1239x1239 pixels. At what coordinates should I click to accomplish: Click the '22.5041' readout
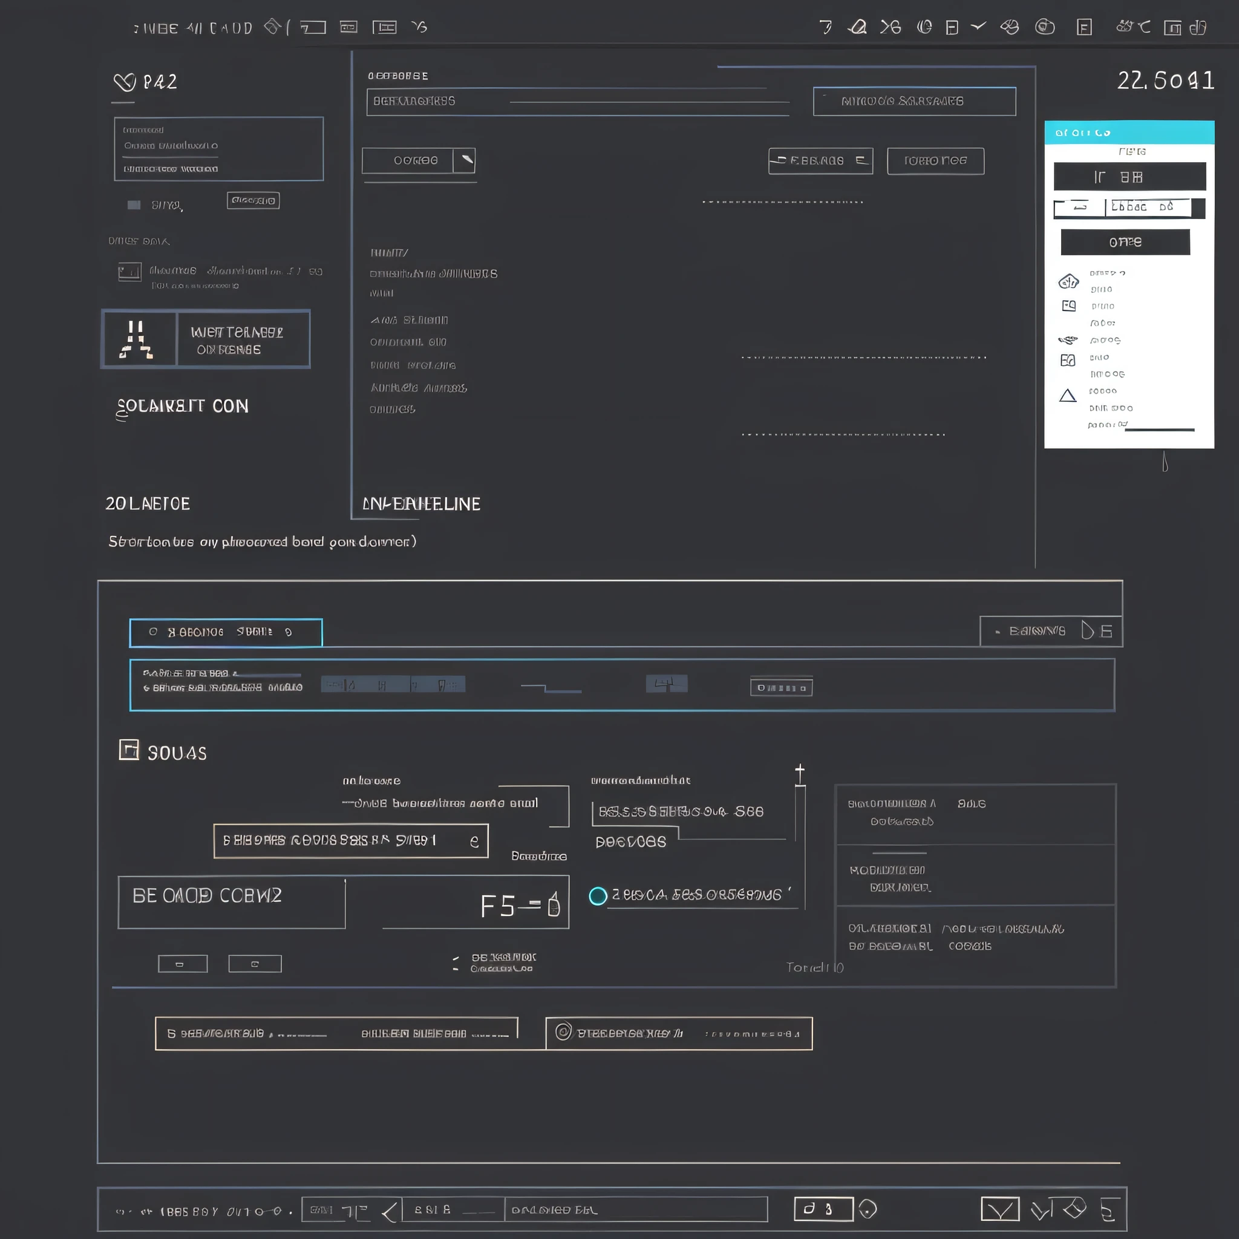coord(1165,81)
